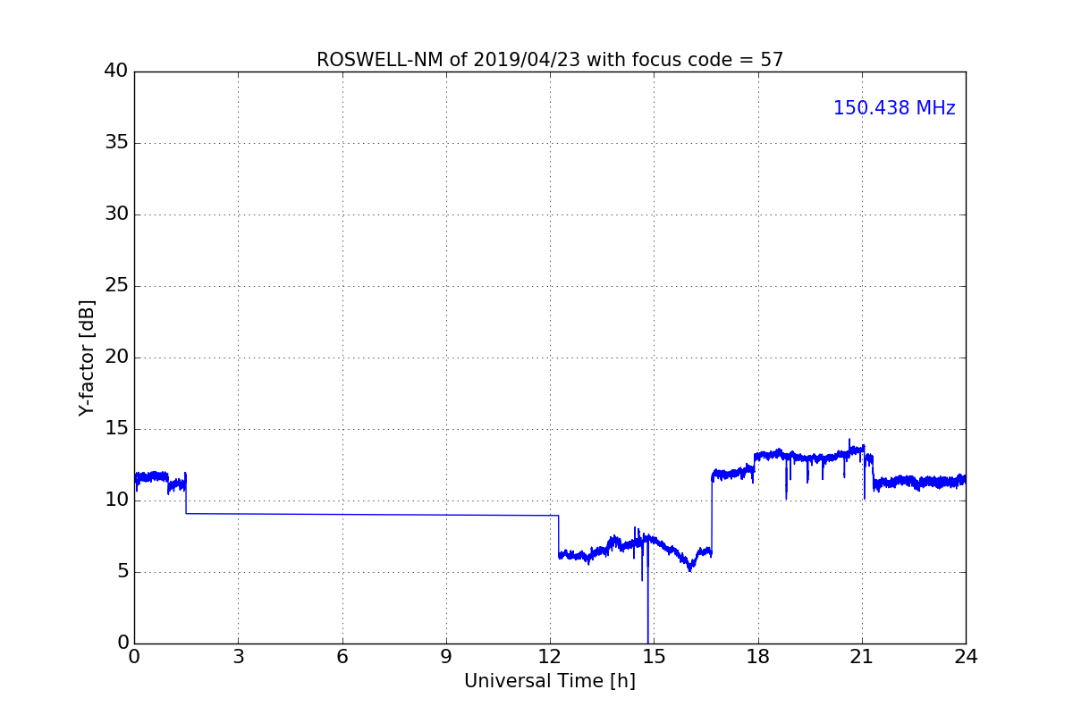1073x715 pixels.
Task: Click the y-axis tick label 5
Action: pos(122,572)
